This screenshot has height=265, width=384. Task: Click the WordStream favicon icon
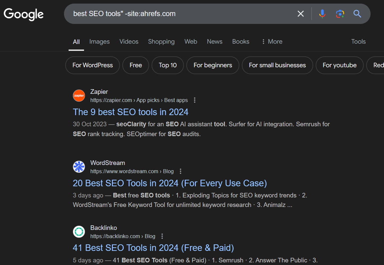[79, 167]
